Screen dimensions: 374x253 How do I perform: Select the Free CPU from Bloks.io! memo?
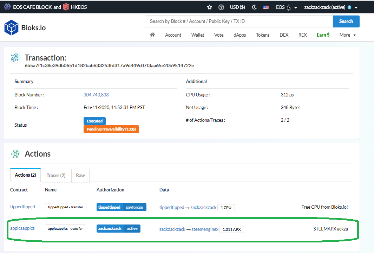pyautogui.click(x=324, y=207)
